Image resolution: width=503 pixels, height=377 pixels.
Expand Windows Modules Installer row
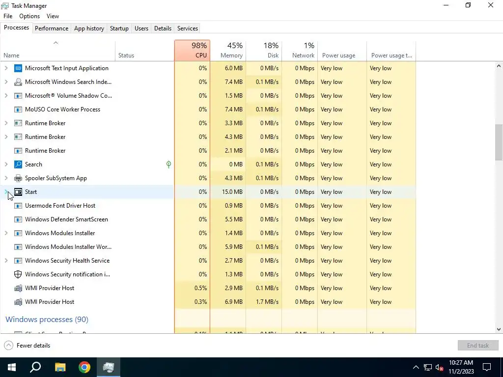tap(6, 233)
